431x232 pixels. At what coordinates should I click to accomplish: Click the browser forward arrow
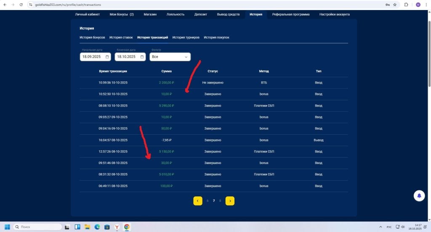(13, 5)
